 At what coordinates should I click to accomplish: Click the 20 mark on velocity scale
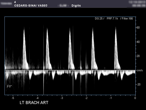[138, 56]
